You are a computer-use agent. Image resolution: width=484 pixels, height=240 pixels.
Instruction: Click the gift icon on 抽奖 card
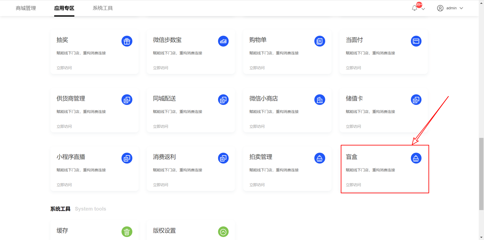coord(127,41)
